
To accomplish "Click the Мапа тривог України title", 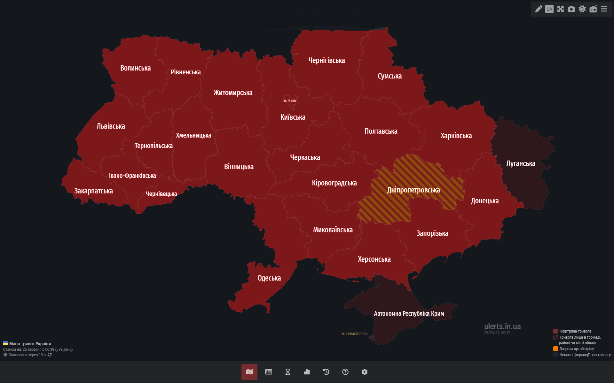I will click(x=30, y=344).
